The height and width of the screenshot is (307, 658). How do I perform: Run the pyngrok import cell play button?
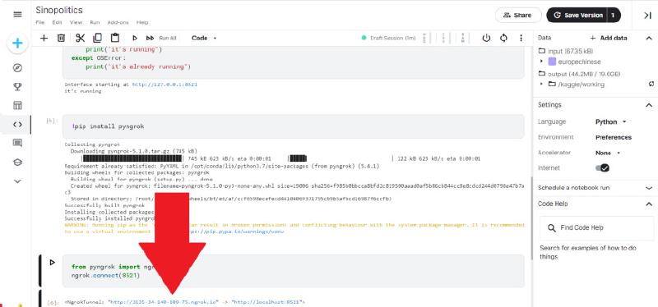click(52, 263)
